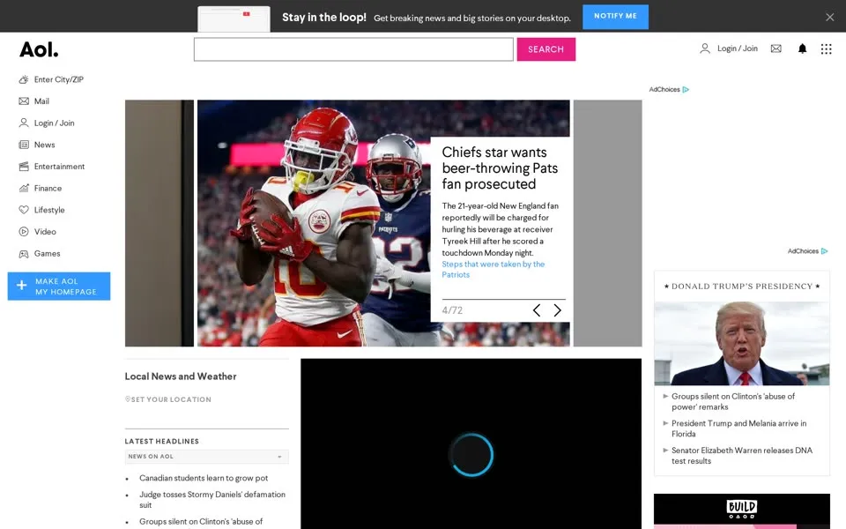Viewport: 846px width, 529px height.
Task: Click the search input field
Action: point(353,49)
